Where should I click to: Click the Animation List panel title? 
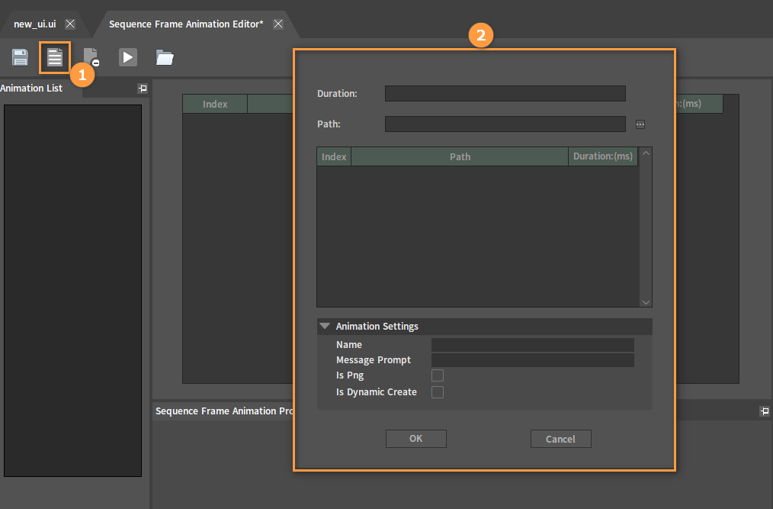[x=31, y=89]
